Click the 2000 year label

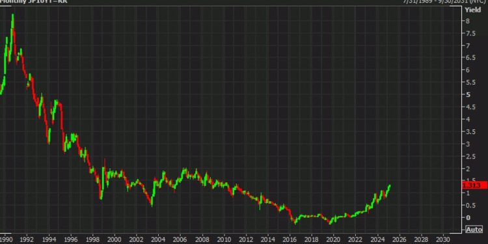coord(115,239)
